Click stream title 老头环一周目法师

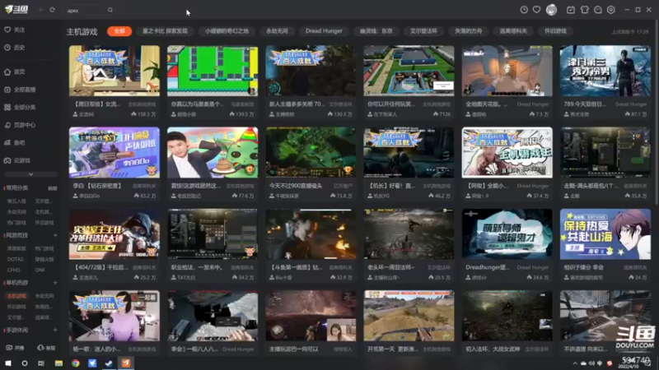(390, 267)
